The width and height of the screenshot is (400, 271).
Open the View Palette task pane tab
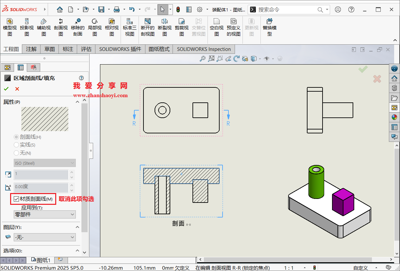394,108
